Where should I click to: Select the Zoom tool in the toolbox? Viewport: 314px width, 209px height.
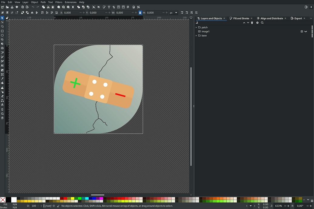2,114
